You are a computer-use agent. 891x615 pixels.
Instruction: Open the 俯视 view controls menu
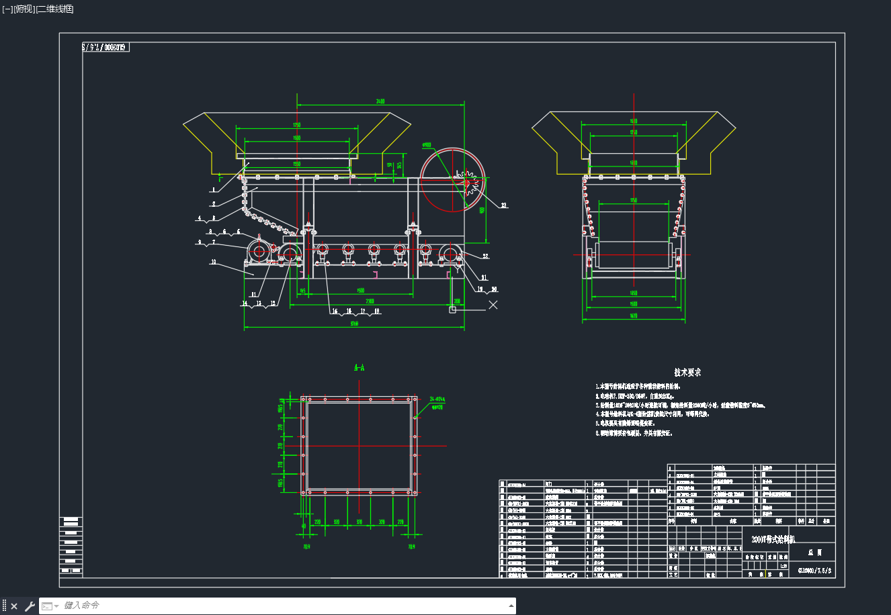pos(24,9)
